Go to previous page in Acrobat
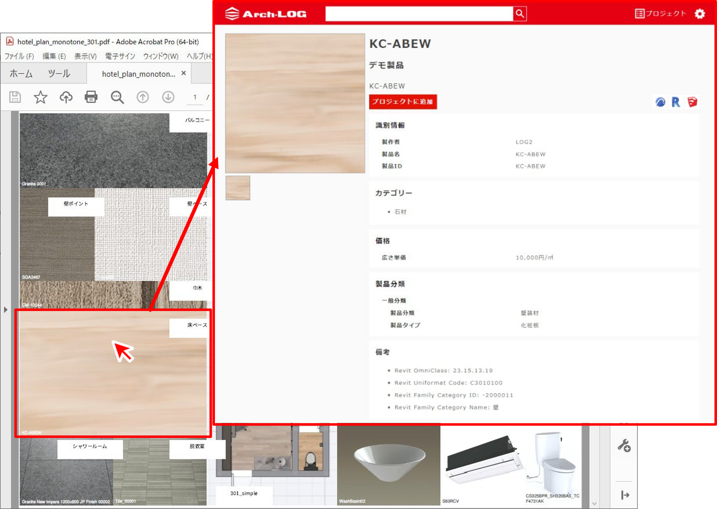717x509 pixels. coord(142,97)
